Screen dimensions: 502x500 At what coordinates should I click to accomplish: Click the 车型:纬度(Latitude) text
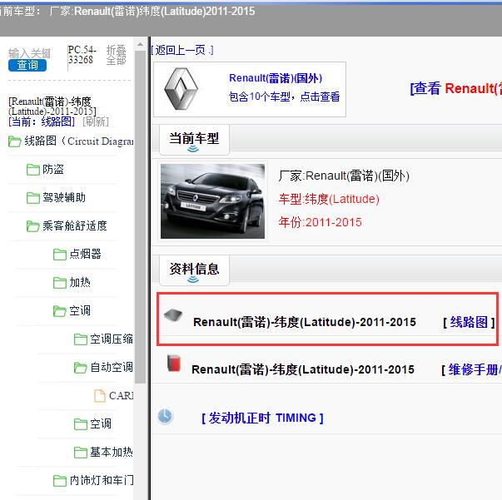329,199
